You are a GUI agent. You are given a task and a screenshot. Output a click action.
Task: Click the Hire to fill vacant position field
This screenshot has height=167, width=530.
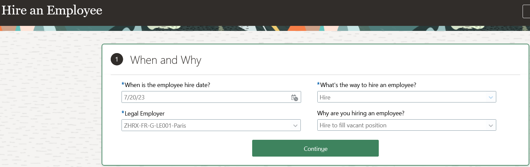click(406, 125)
